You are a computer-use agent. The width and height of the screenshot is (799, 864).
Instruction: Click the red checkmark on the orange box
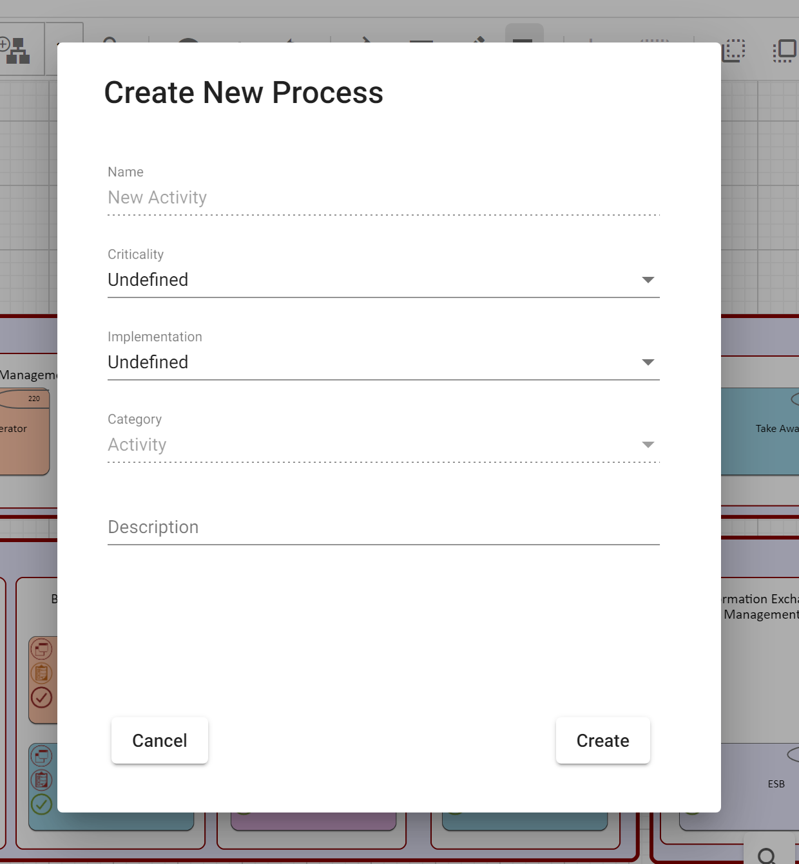[42, 697]
